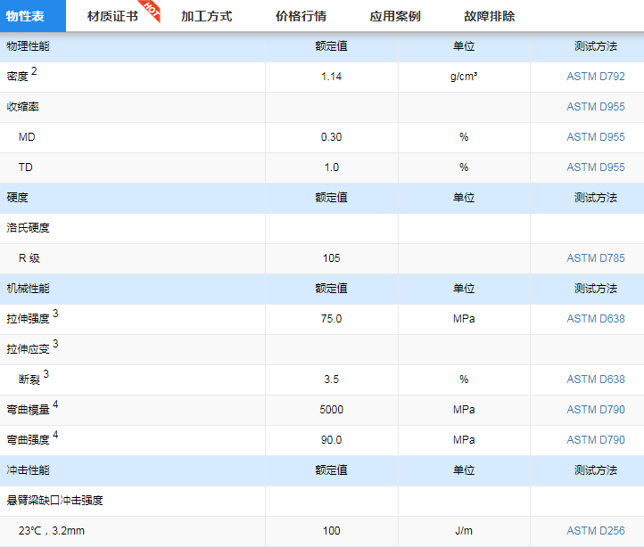Open the 应用案例 tab
Screen dimensions: 644x547
point(395,16)
